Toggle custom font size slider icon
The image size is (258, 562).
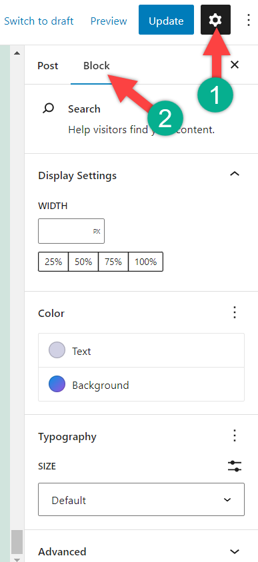click(235, 466)
